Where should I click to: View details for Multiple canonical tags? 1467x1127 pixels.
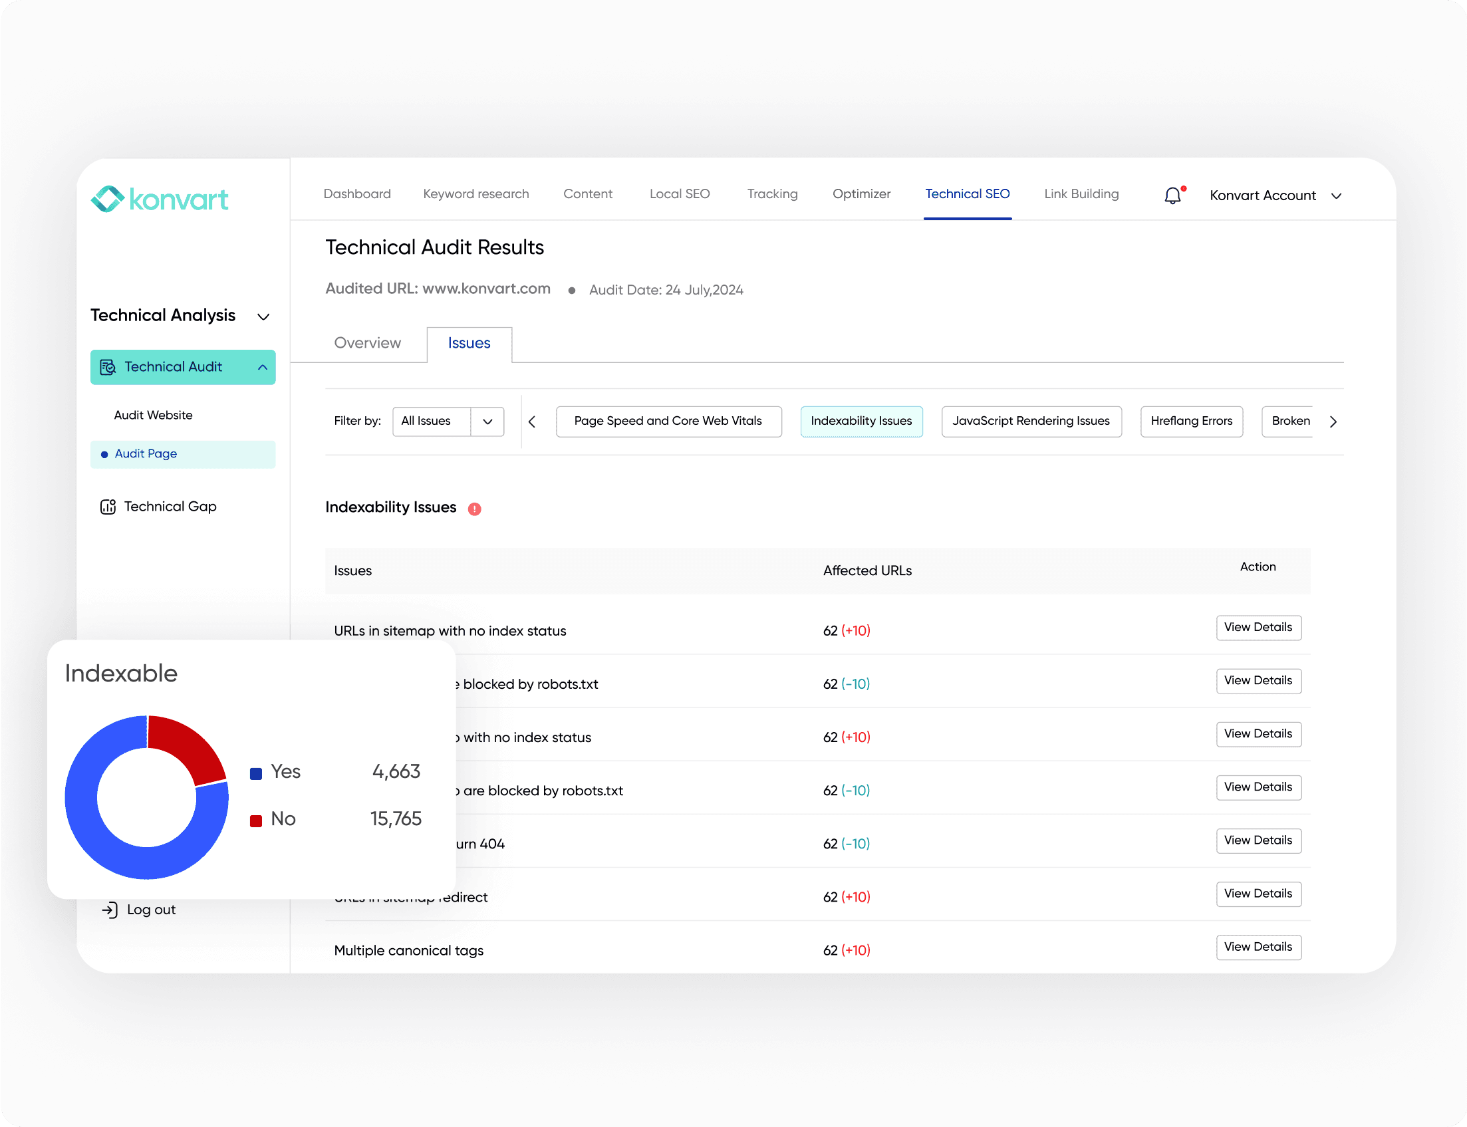pos(1258,947)
